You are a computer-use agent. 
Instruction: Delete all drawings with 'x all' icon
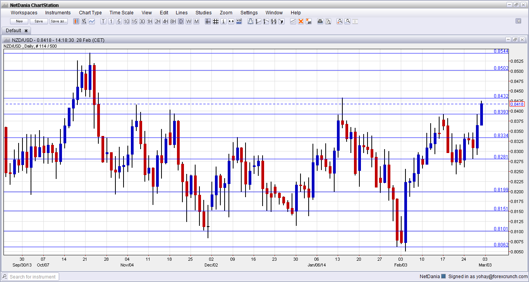point(309,21)
